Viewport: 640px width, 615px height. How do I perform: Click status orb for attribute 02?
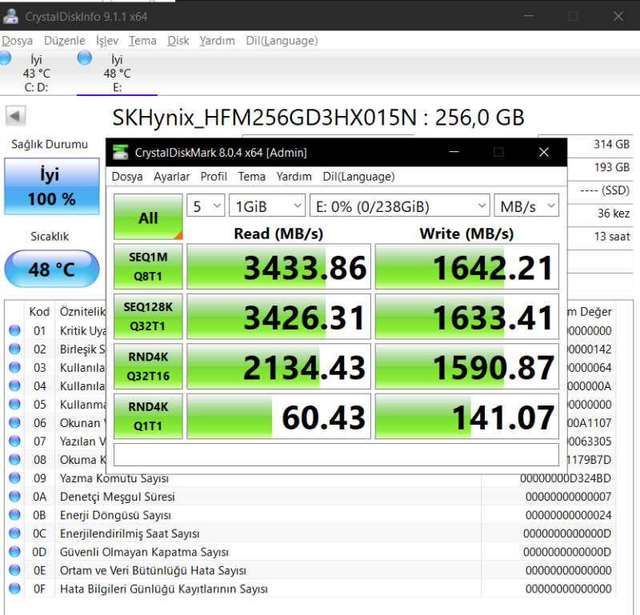[x=14, y=349]
